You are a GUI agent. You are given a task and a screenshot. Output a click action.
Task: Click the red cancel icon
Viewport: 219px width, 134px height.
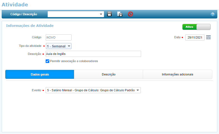(130, 14)
